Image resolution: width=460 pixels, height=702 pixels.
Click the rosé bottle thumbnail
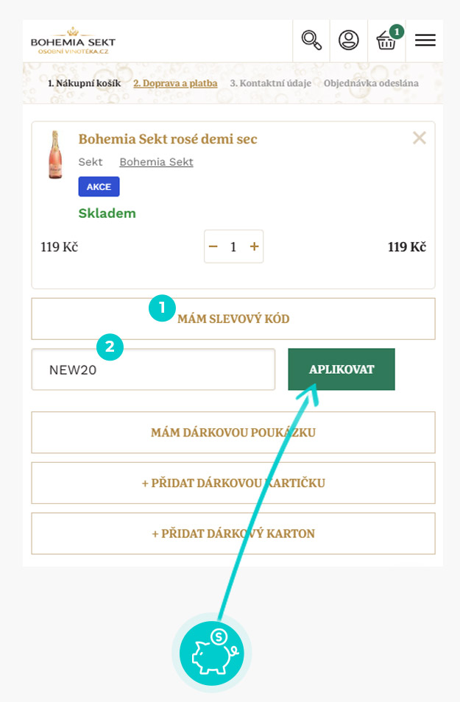pos(55,155)
